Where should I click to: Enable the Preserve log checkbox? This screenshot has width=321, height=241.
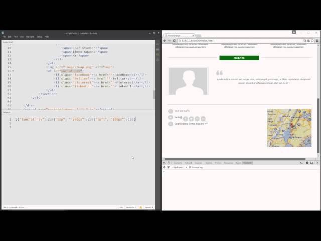(190, 167)
